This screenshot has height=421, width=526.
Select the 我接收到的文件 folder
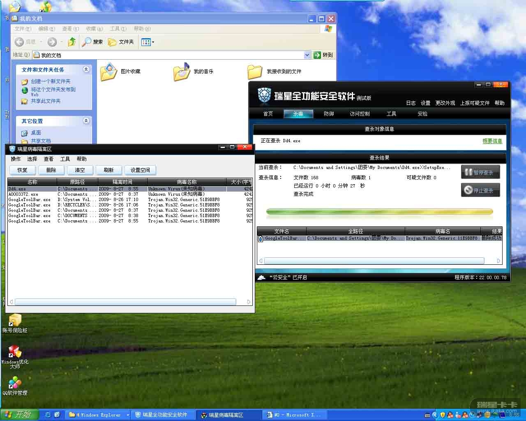click(x=255, y=72)
